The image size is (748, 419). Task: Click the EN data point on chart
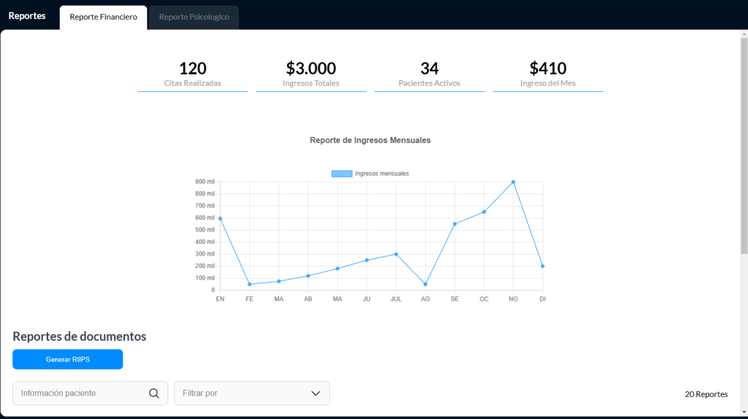[220, 218]
